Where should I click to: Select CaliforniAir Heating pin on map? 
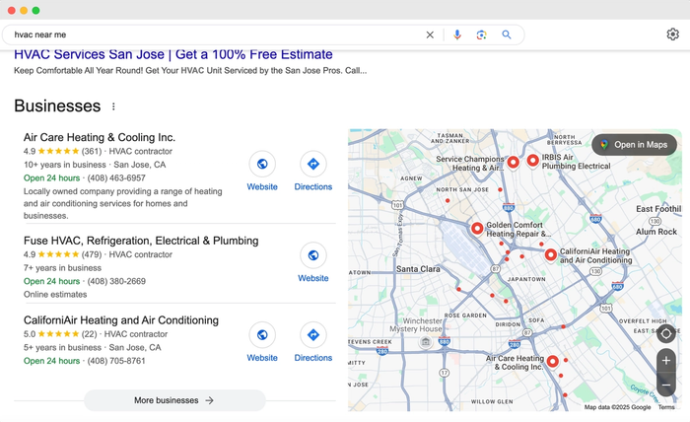coord(550,254)
